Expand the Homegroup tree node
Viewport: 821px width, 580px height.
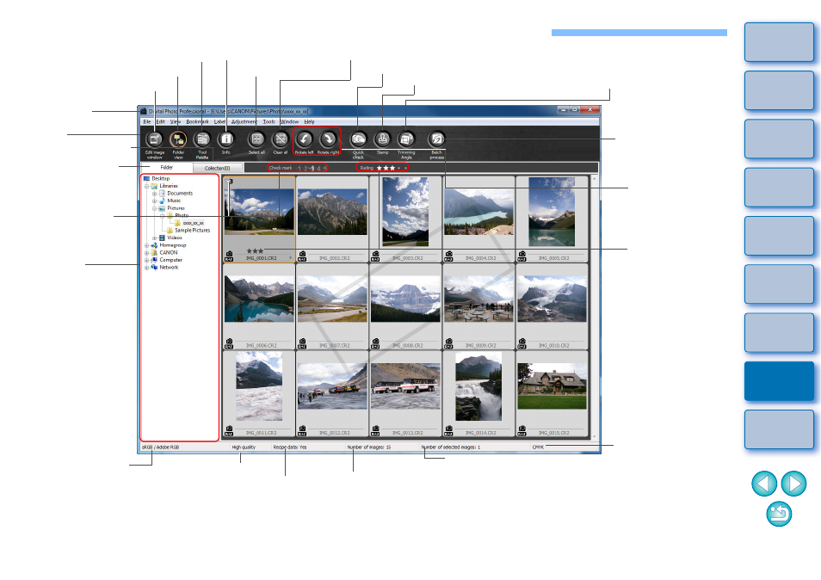click(146, 245)
